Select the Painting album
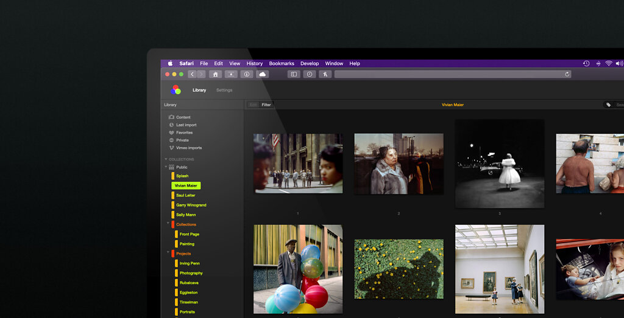The width and height of the screenshot is (624, 318). (186, 244)
